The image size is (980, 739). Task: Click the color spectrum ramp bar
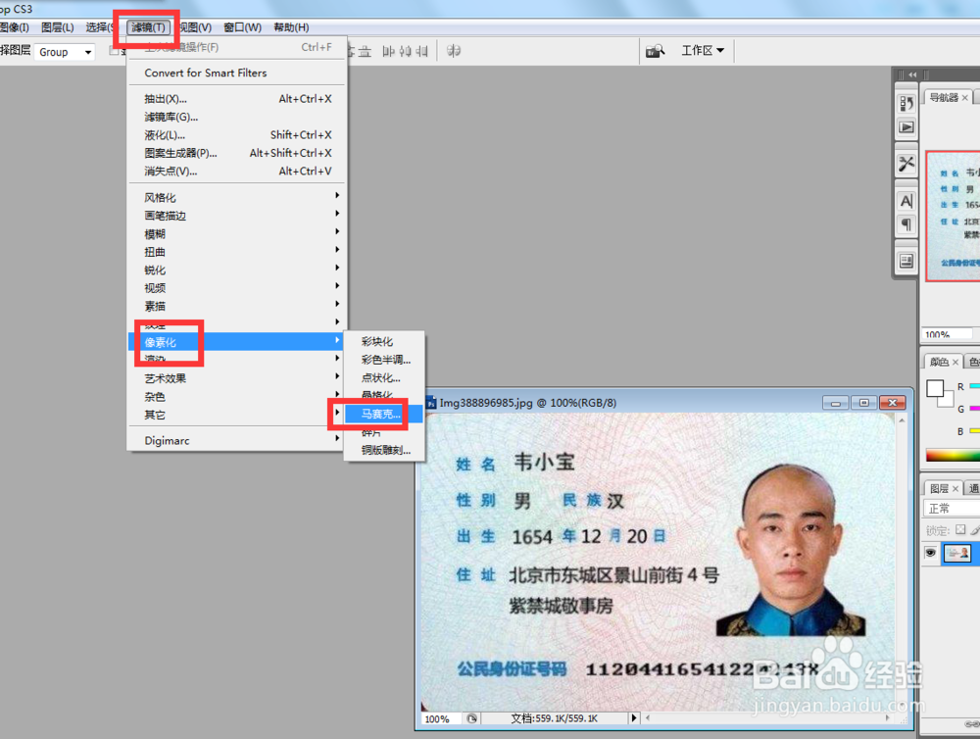953,456
